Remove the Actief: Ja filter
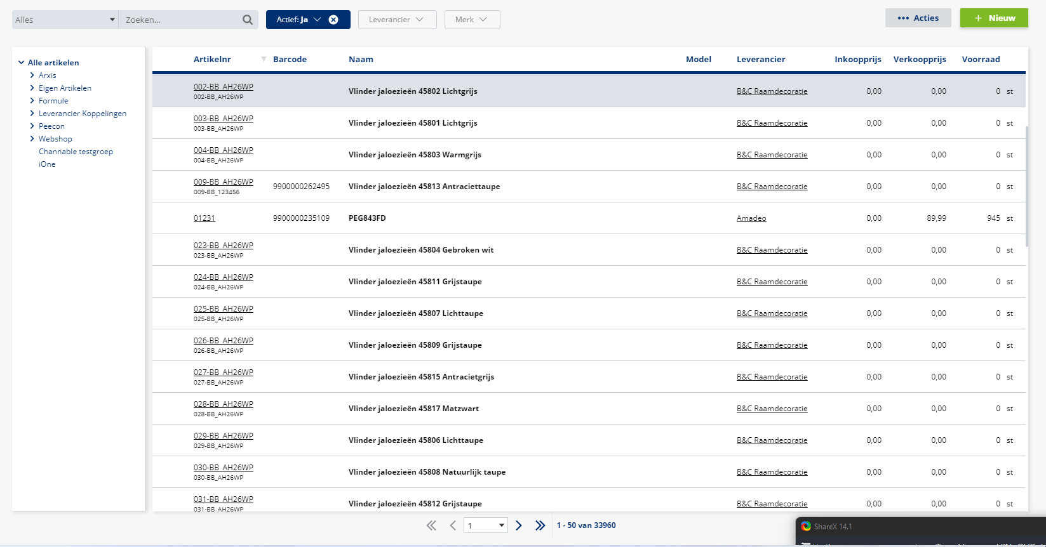Viewport: 1046px width, 547px height. pyautogui.click(x=333, y=20)
